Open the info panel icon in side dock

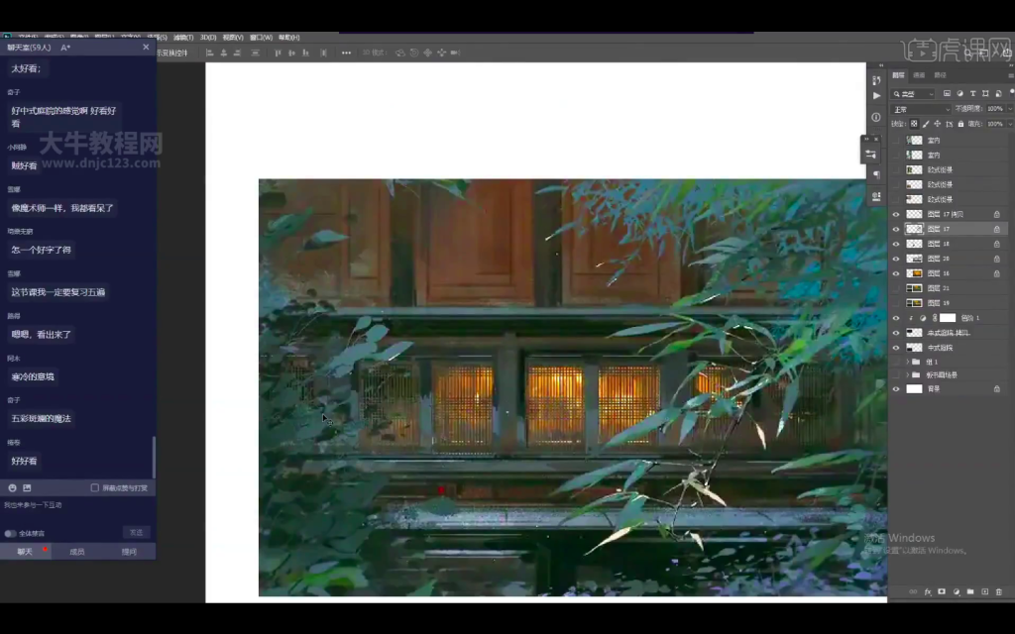(x=876, y=117)
